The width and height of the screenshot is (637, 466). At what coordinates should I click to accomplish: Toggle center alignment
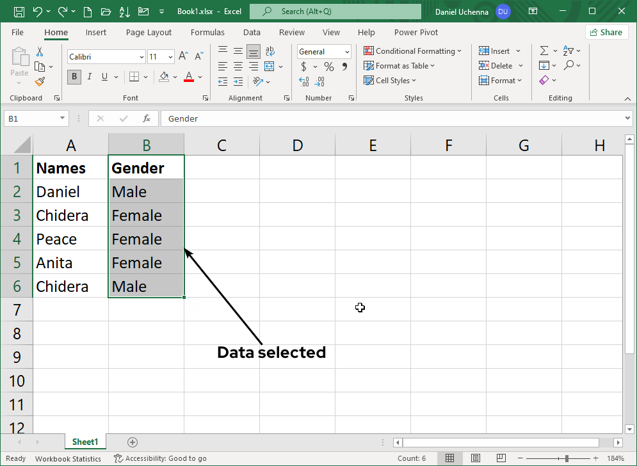tap(238, 65)
